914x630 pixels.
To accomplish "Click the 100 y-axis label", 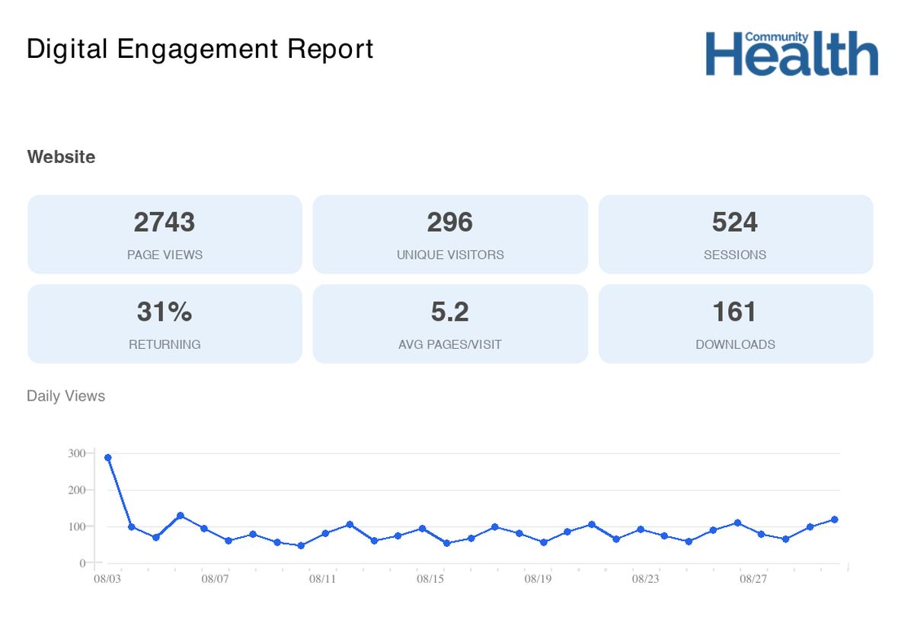I will tap(76, 526).
